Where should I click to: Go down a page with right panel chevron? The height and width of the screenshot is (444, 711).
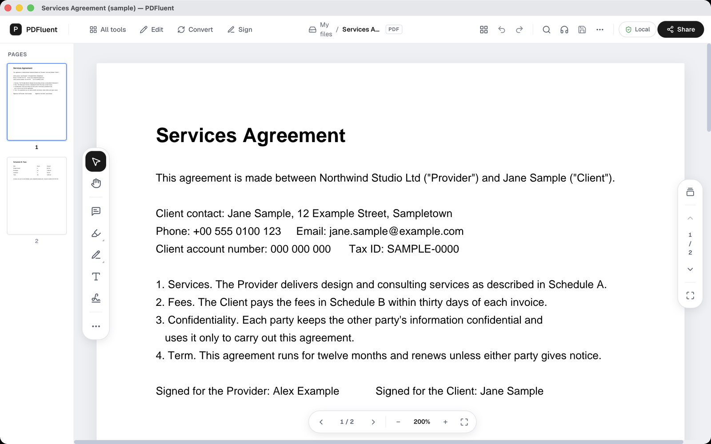(690, 269)
